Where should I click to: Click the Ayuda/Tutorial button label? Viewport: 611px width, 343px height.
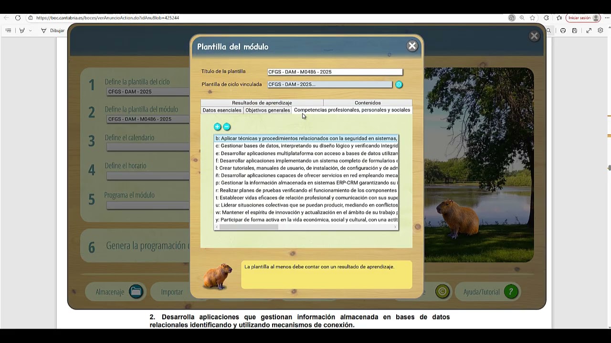(481, 292)
